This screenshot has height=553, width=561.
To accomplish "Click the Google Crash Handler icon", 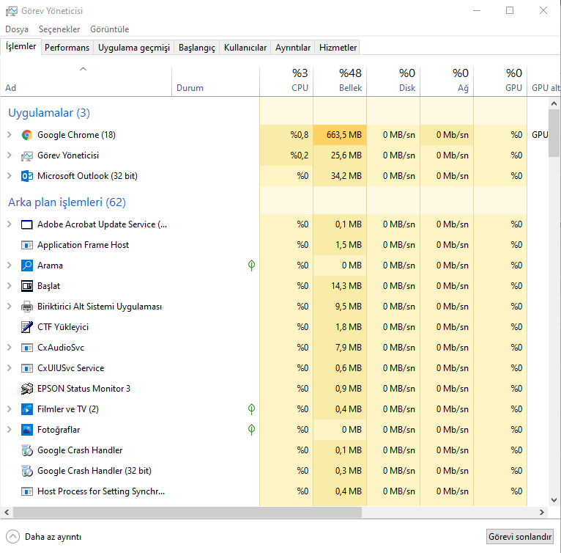I will (27, 450).
